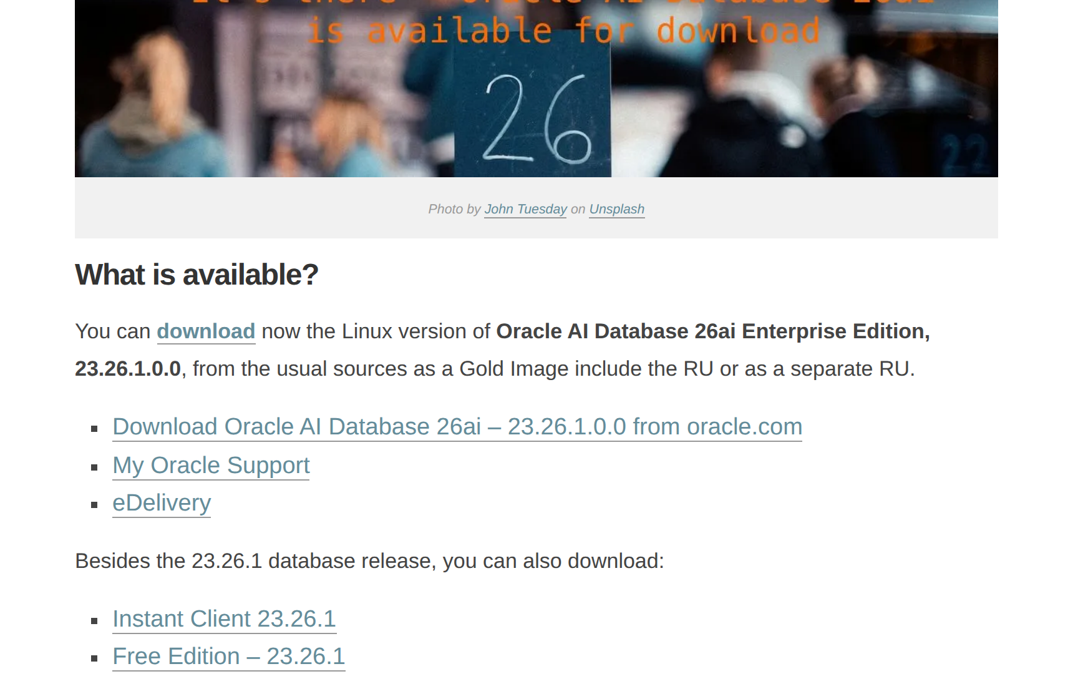Click 'Besides the 23.26.1 database release' sentence
The height and width of the screenshot is (699, 1073).
click(x=369, y=561)
